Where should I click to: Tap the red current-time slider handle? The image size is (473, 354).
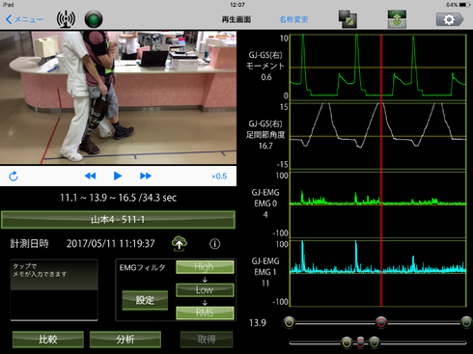click(x=381, y=322)
